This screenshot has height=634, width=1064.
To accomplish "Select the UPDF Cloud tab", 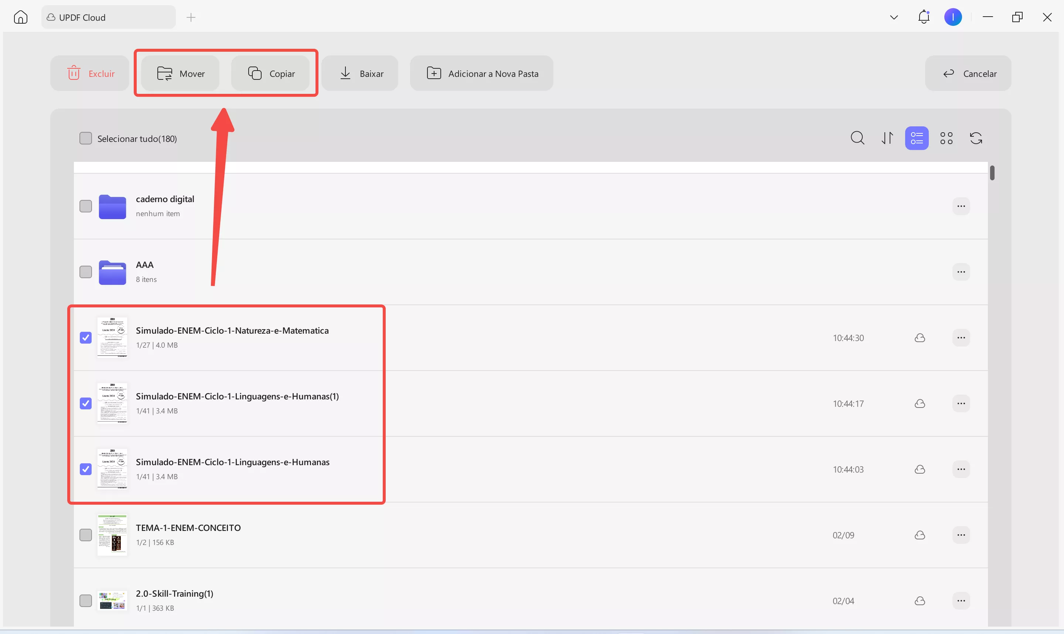I will (x=109, y=17).
